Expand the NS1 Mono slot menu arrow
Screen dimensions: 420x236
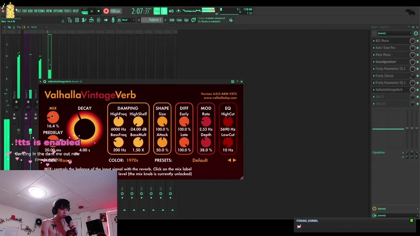(374, 41)
